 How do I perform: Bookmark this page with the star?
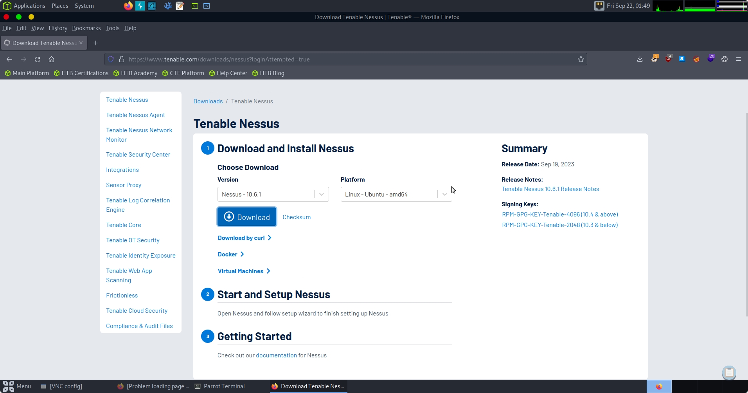coord(581,59)
